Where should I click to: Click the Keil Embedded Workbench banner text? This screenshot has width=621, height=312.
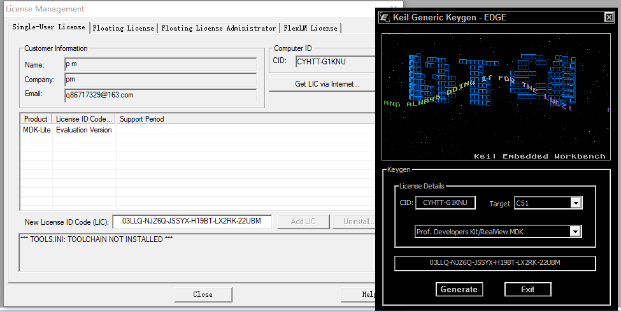[x=540, y=157]
